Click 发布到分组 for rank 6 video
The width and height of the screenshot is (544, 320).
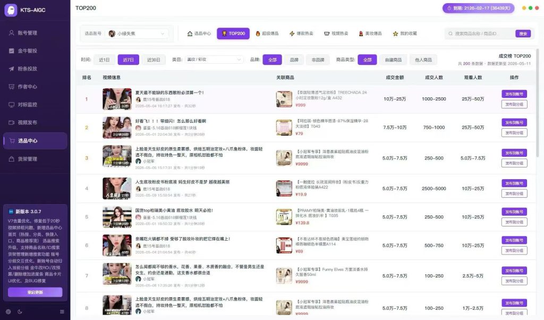pyautogui.click(x=514, y=250)
